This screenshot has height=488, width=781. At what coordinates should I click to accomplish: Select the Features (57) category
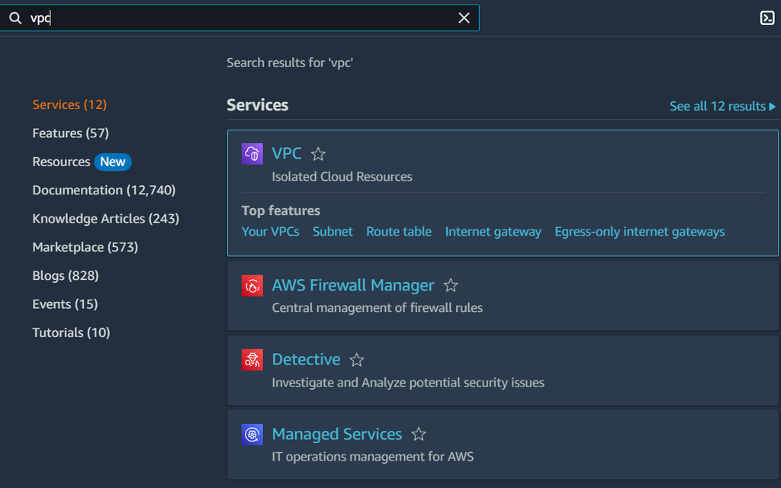click(x=70, y=133)
